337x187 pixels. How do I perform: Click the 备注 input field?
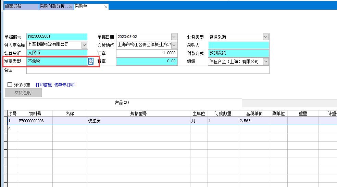(148, 70)
